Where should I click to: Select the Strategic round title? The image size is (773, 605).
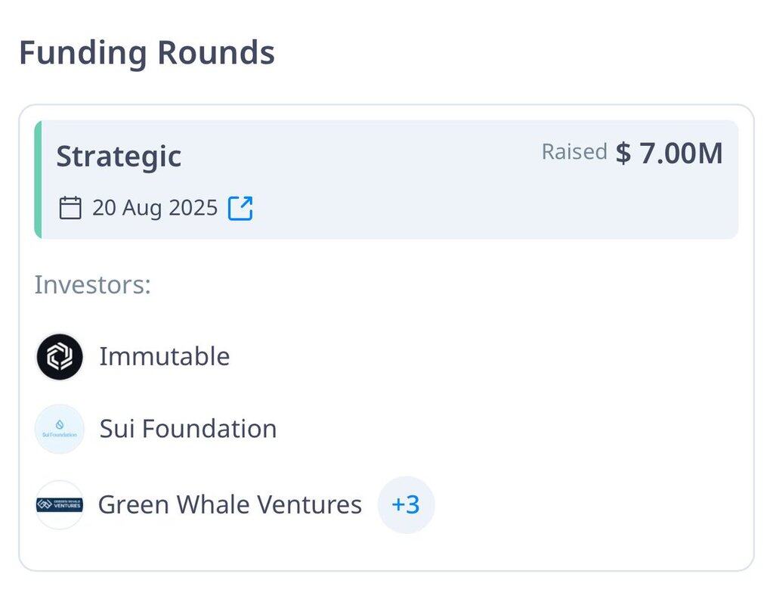119,157
